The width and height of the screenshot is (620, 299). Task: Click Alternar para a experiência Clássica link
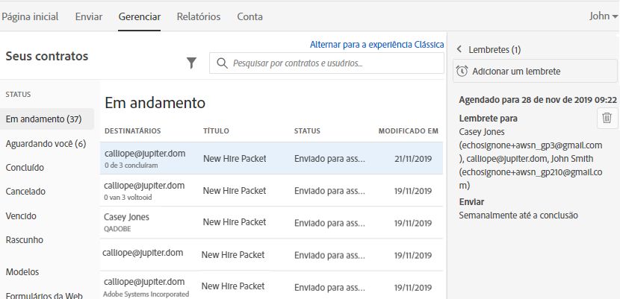(376, 45)
